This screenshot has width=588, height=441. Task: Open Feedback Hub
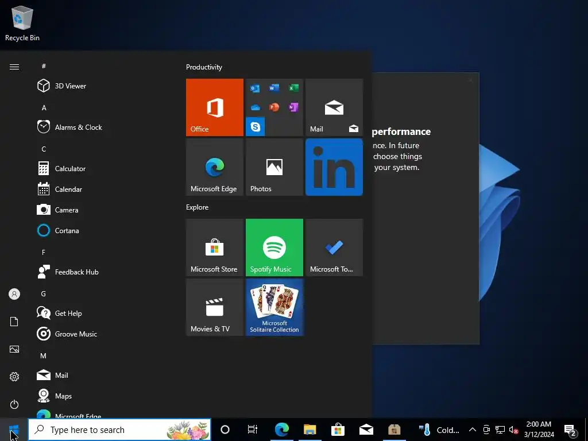pos(101,272)
